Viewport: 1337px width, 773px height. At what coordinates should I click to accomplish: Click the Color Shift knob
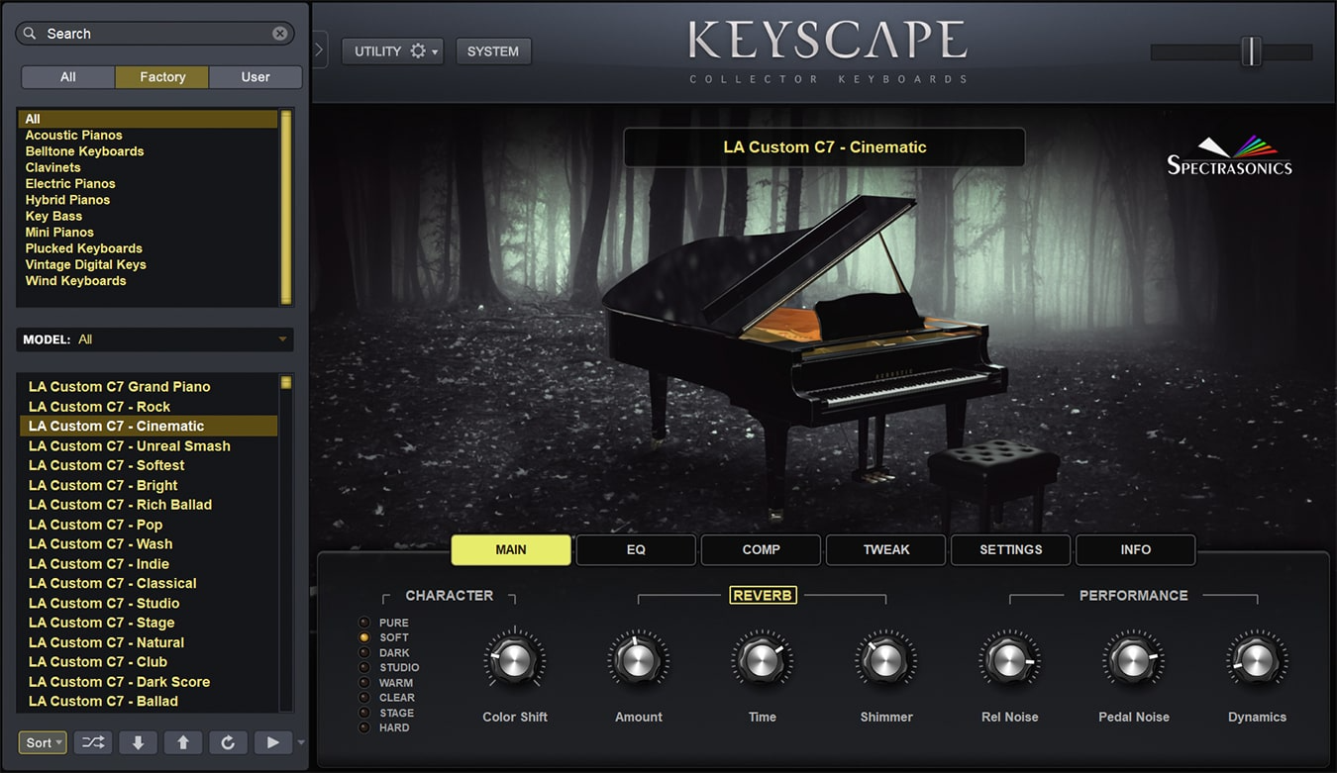pos(514,660)
